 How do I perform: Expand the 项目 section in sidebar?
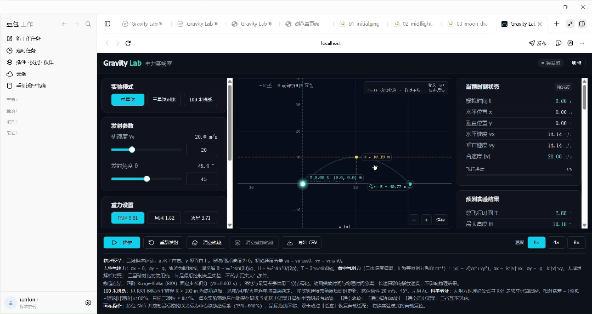12,122
